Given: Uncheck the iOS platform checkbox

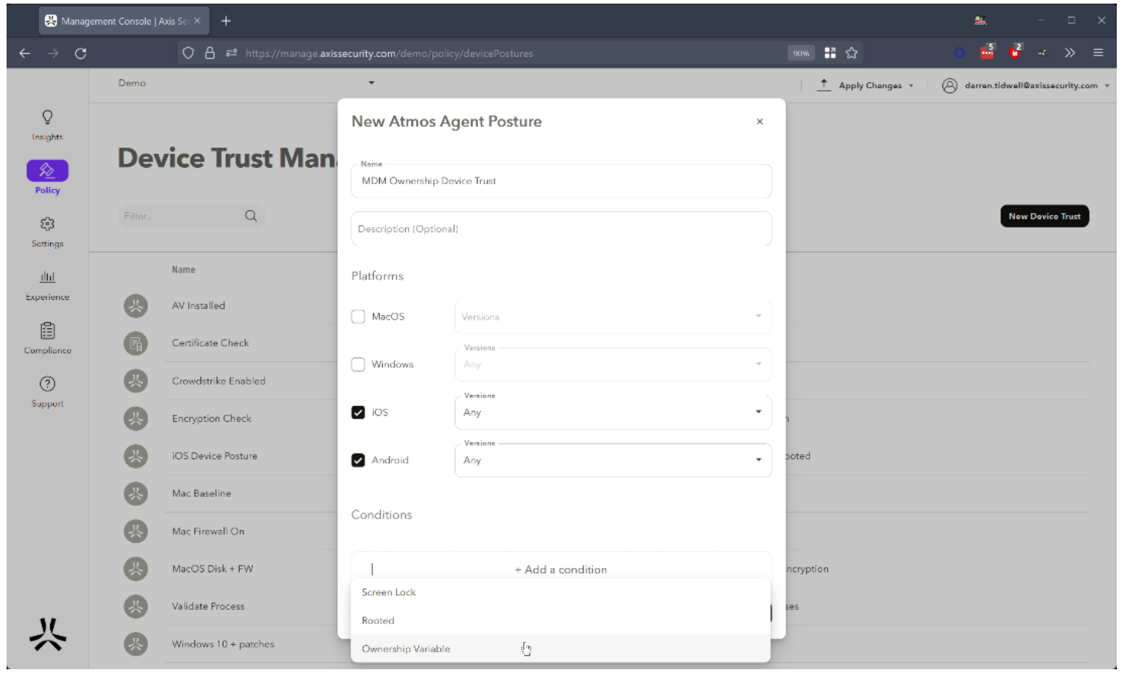Looking at the screenshot, I should click(x=358, y=412).
